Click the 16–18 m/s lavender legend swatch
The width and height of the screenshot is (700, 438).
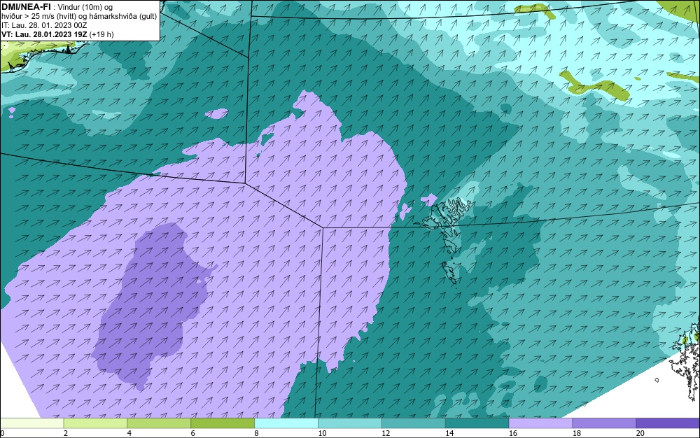[x=540, y=423]
